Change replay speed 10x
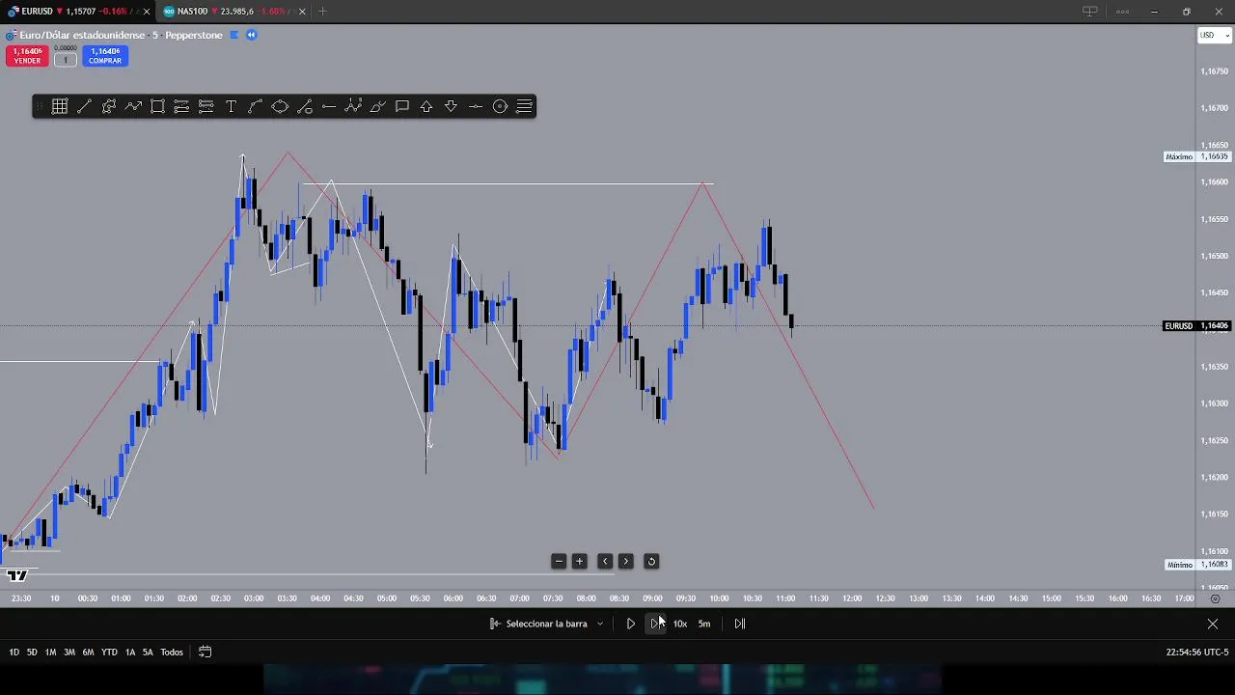 [680, 624]
